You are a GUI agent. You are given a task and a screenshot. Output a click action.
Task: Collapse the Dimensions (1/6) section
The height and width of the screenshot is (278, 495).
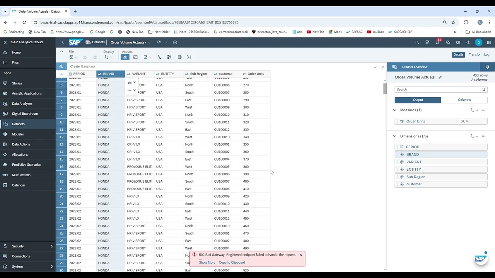coord(395,136)
